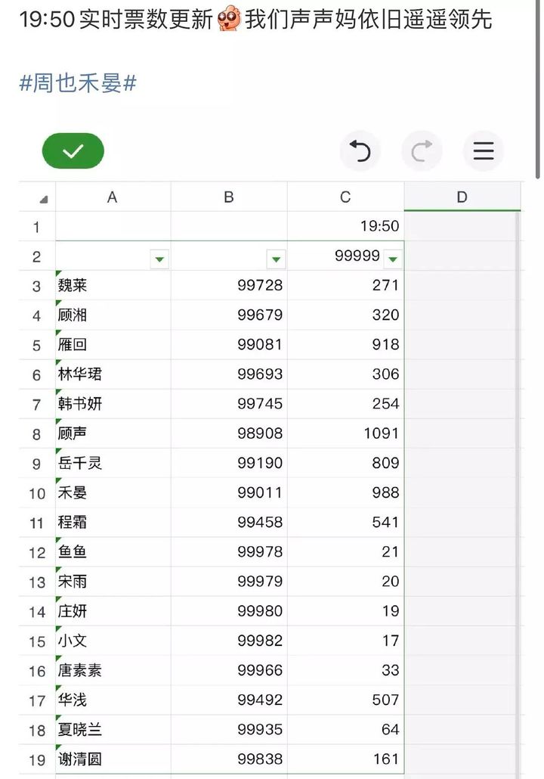
Task: Select the cell named 庄妍
Action: pos(113,611)
